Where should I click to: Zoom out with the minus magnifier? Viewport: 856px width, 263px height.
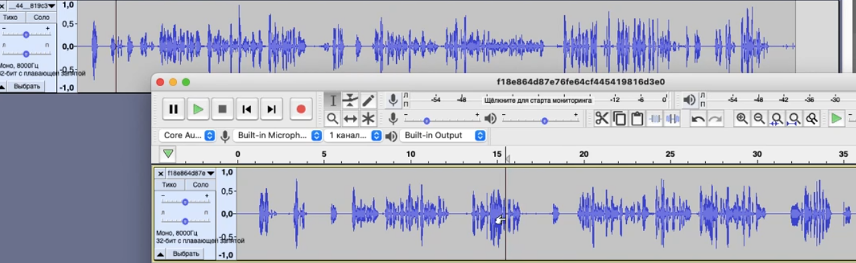coord(759,119)
